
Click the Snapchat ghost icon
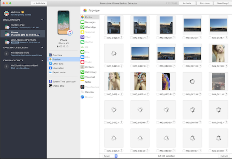[x=82, y=32]
